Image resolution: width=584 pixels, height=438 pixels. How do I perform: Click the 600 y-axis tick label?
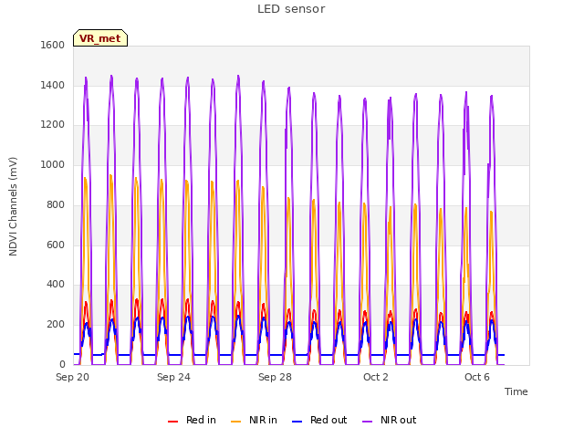(56, 245)
